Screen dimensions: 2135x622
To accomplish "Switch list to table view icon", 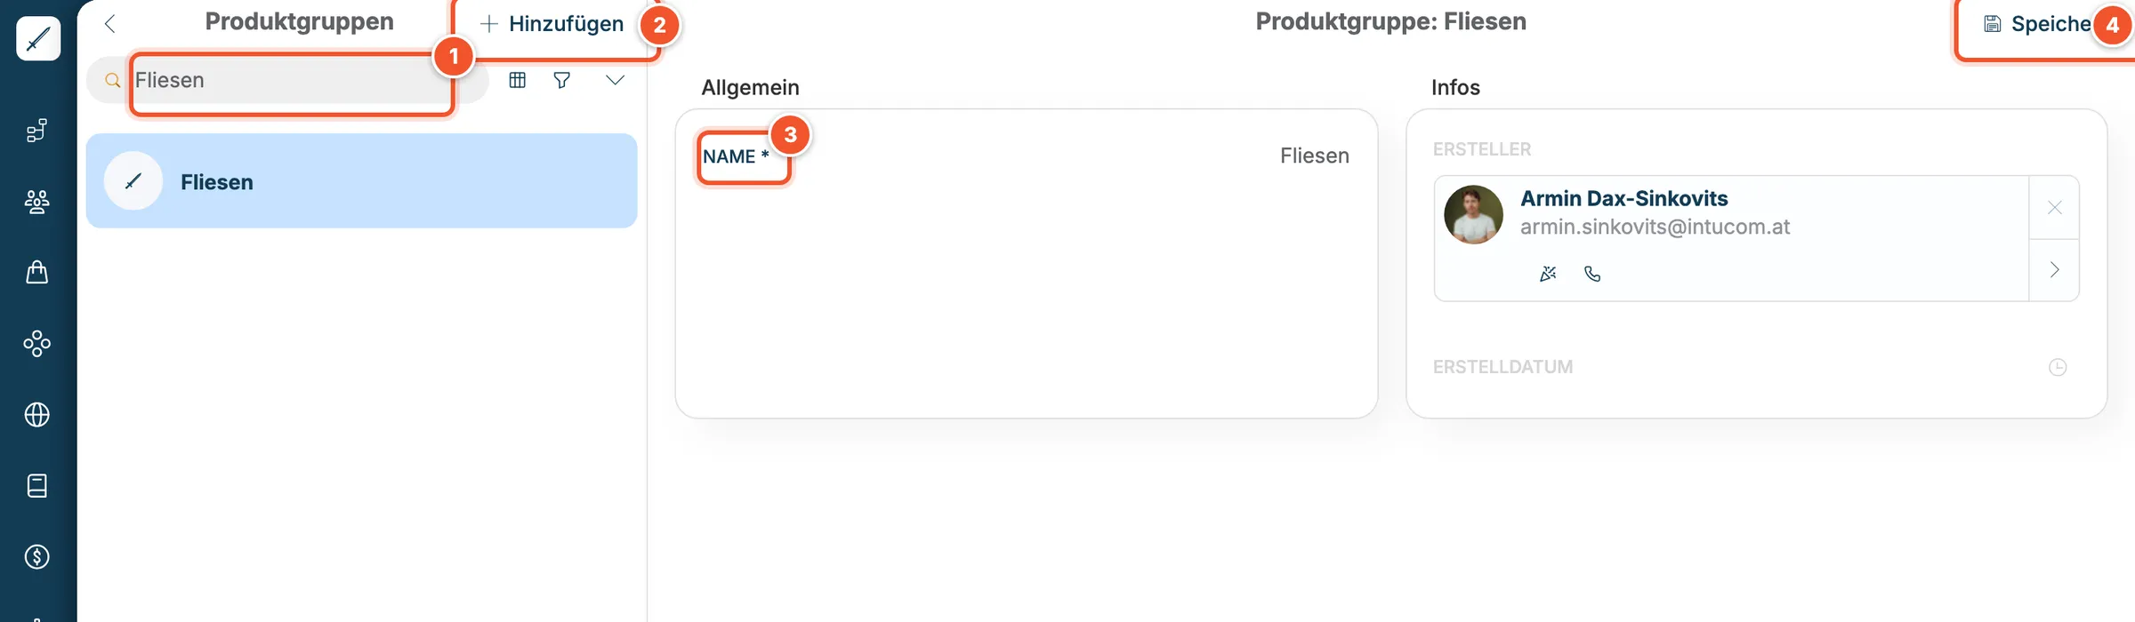I will (517, 80).
